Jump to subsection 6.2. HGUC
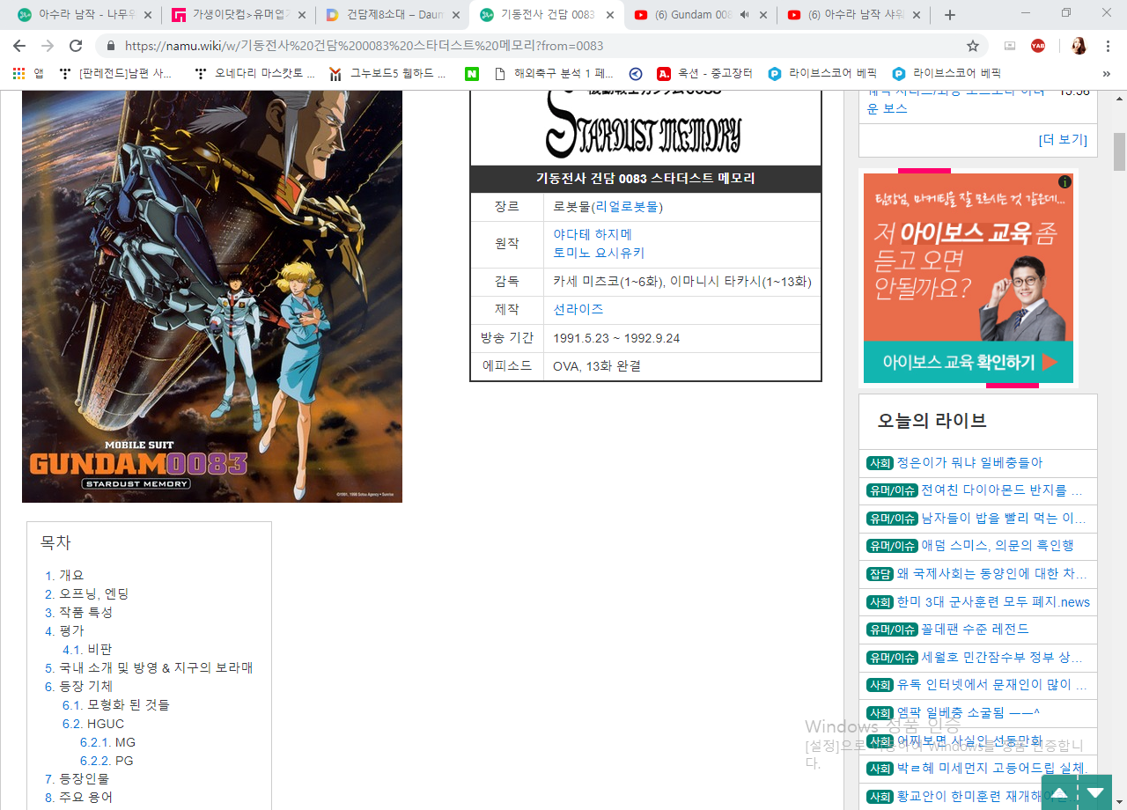 [x=93, y=724]
